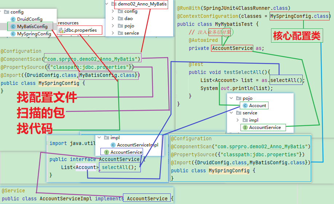334x204 pixels.
Task: Click the jdbc.properties file icon
Action: coord(61,31)
